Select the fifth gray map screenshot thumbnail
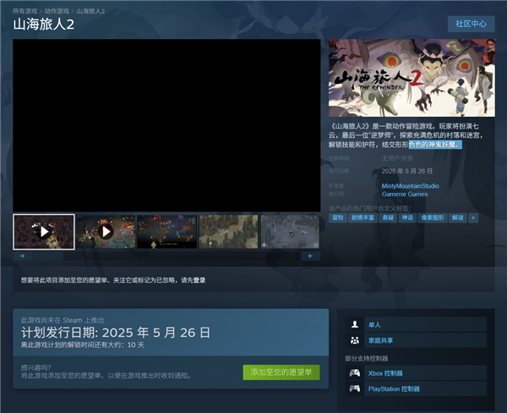 (290, 232)
